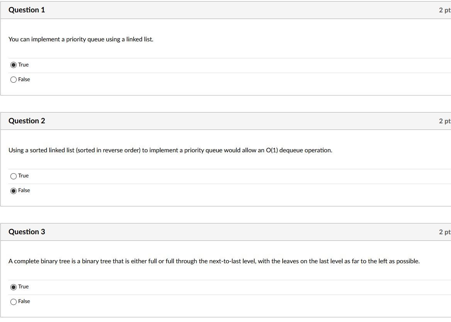Pick False radio button for Question 3

pos(13,302)
